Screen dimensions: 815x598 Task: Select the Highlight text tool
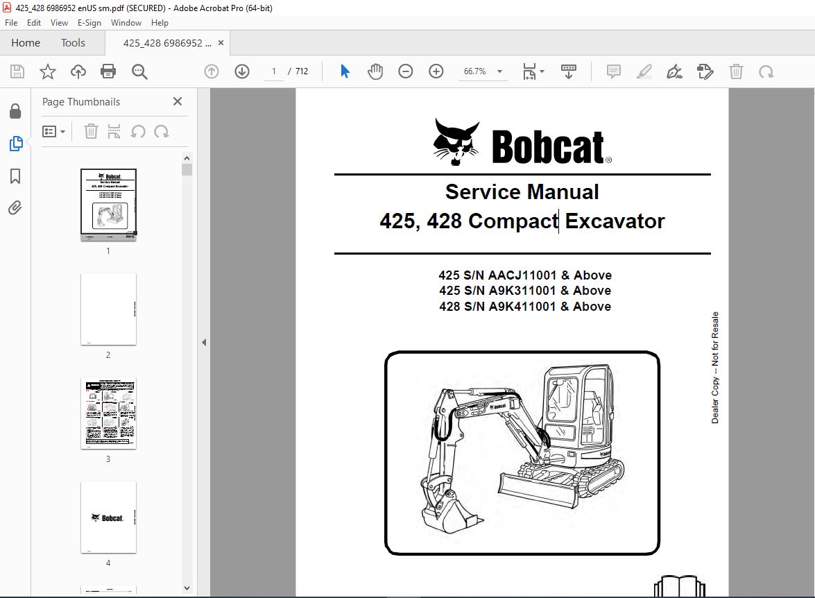(644, 71)
